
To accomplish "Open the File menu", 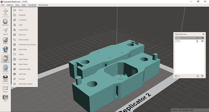I will coord(3,5).
